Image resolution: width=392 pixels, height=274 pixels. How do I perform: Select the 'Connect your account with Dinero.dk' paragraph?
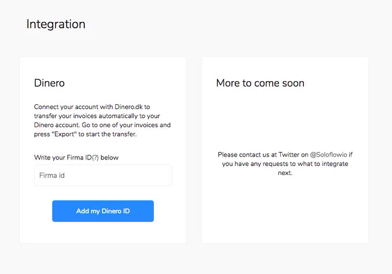(x=102, y=120)
